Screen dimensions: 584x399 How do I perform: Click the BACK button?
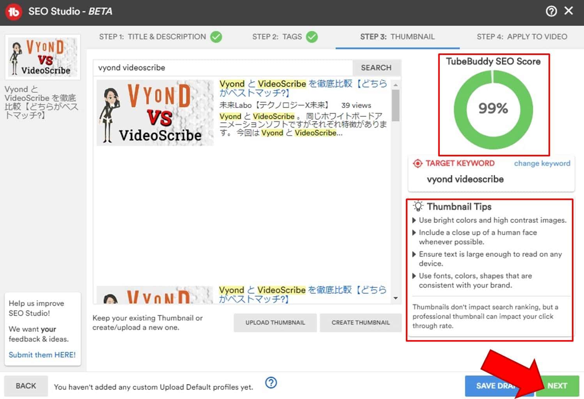[26, 386]
